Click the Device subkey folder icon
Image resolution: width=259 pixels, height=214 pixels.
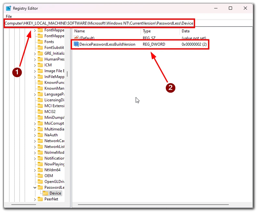pyautogui.click(x=45, y=193)
